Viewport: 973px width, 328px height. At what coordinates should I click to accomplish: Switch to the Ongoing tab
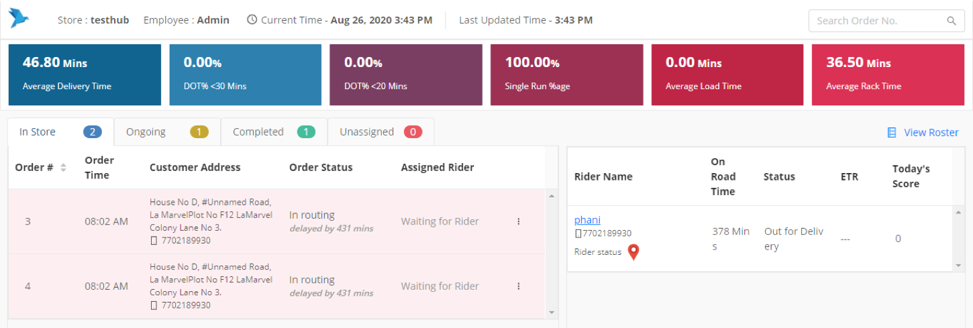coord(167,131)
